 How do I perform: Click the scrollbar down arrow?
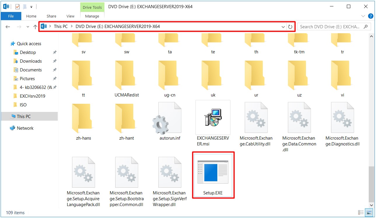point(371,205)
